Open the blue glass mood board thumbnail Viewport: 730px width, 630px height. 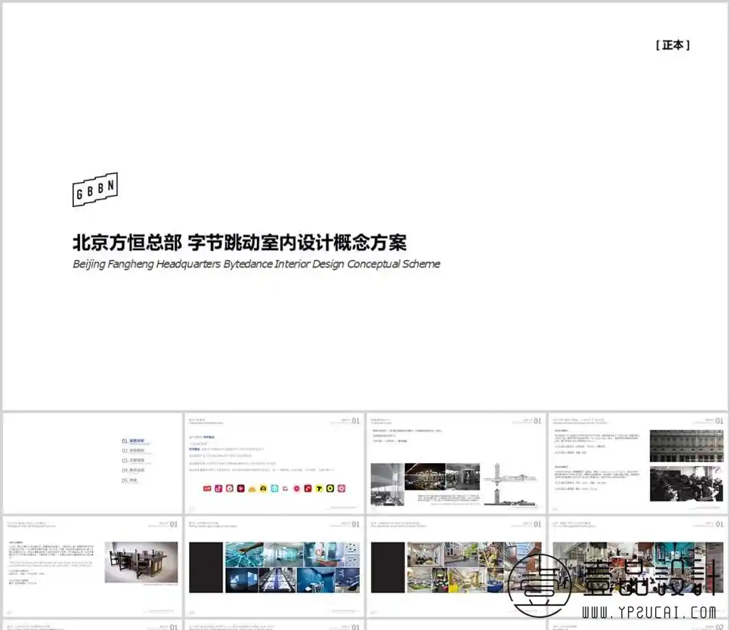pyautogui.click(x=274, y=567)
